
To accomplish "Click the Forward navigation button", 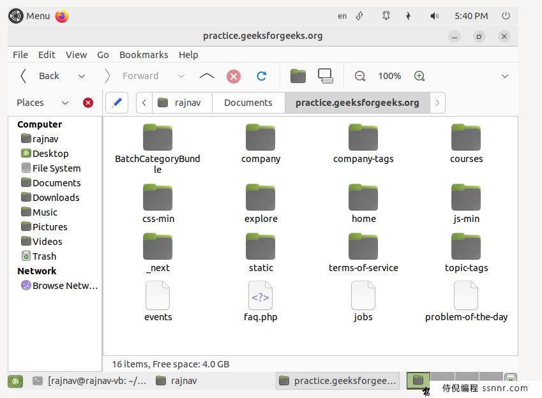I will click(x=132, y=76).
